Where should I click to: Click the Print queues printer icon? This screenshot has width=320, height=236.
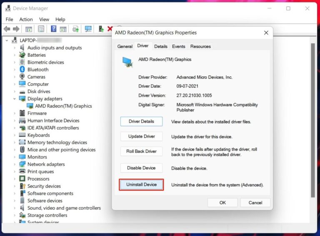(x=22, y=171)
